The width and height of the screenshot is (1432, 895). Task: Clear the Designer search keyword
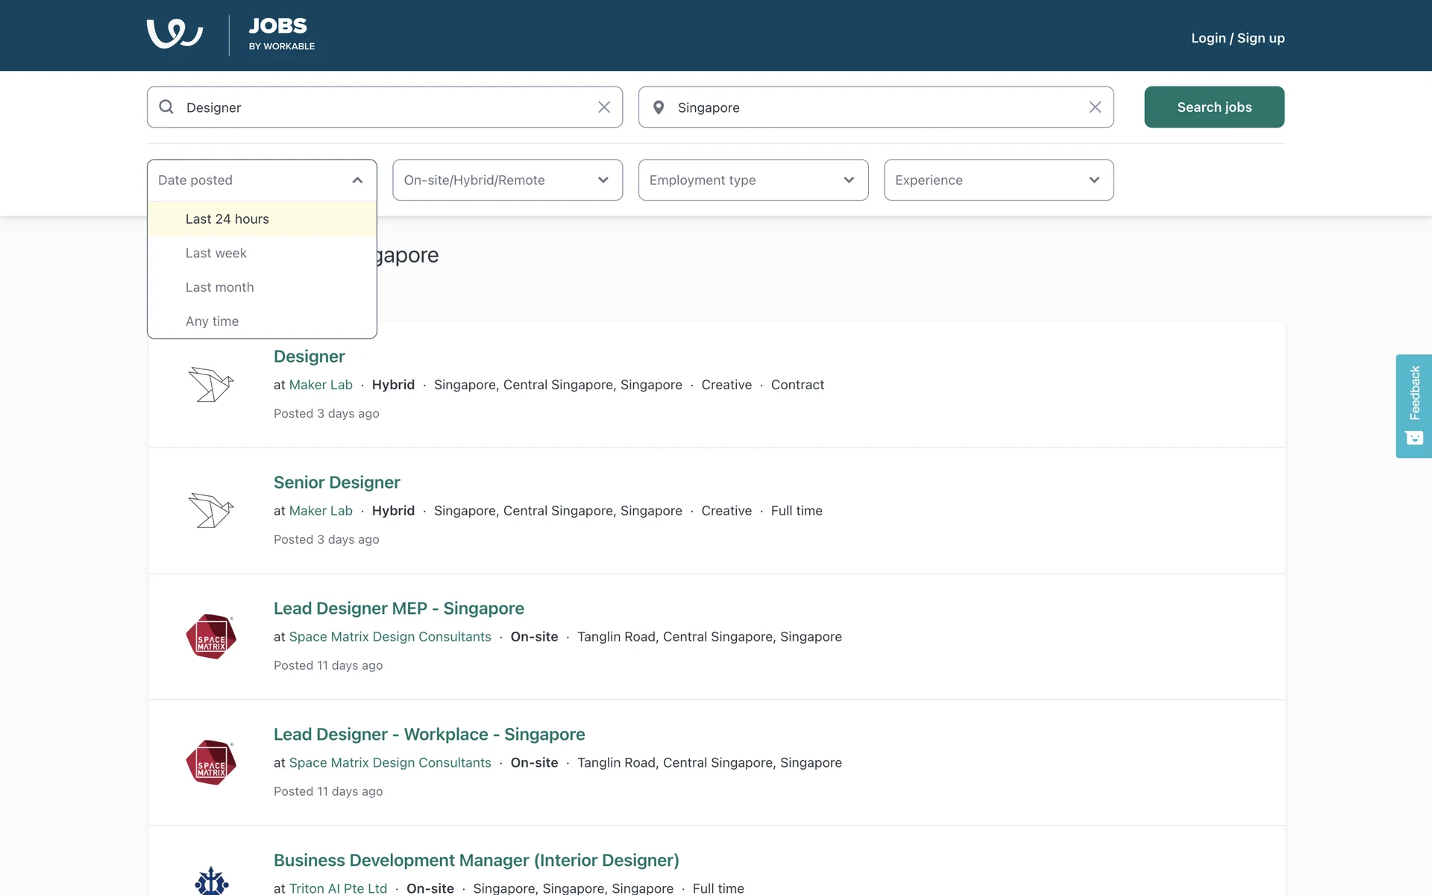[604, 107]
